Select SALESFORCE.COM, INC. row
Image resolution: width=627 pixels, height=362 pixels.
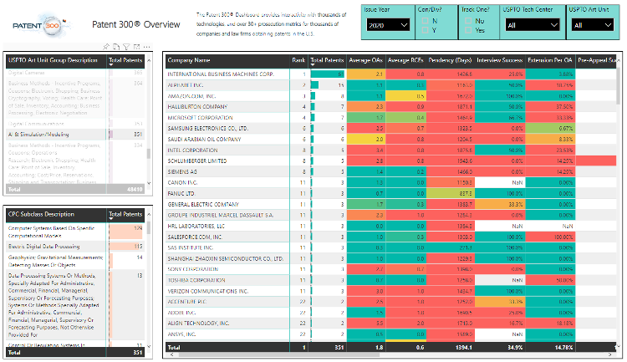[x=390, y=237]
